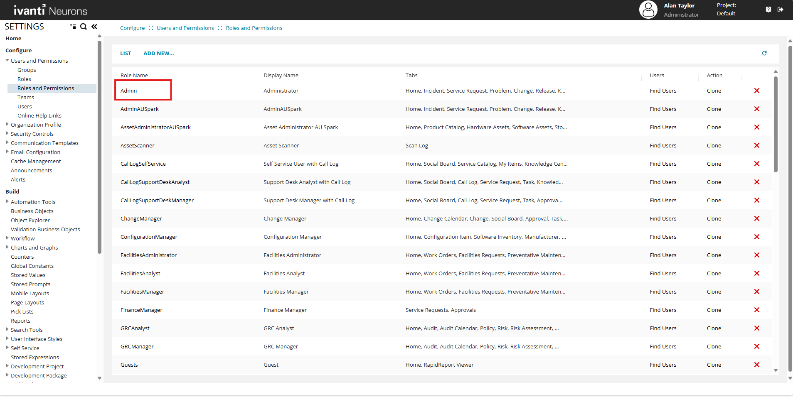Open the ADD NEW... tab
The width and height of the screenshot is (793, 397).
[x=158, y=54]
